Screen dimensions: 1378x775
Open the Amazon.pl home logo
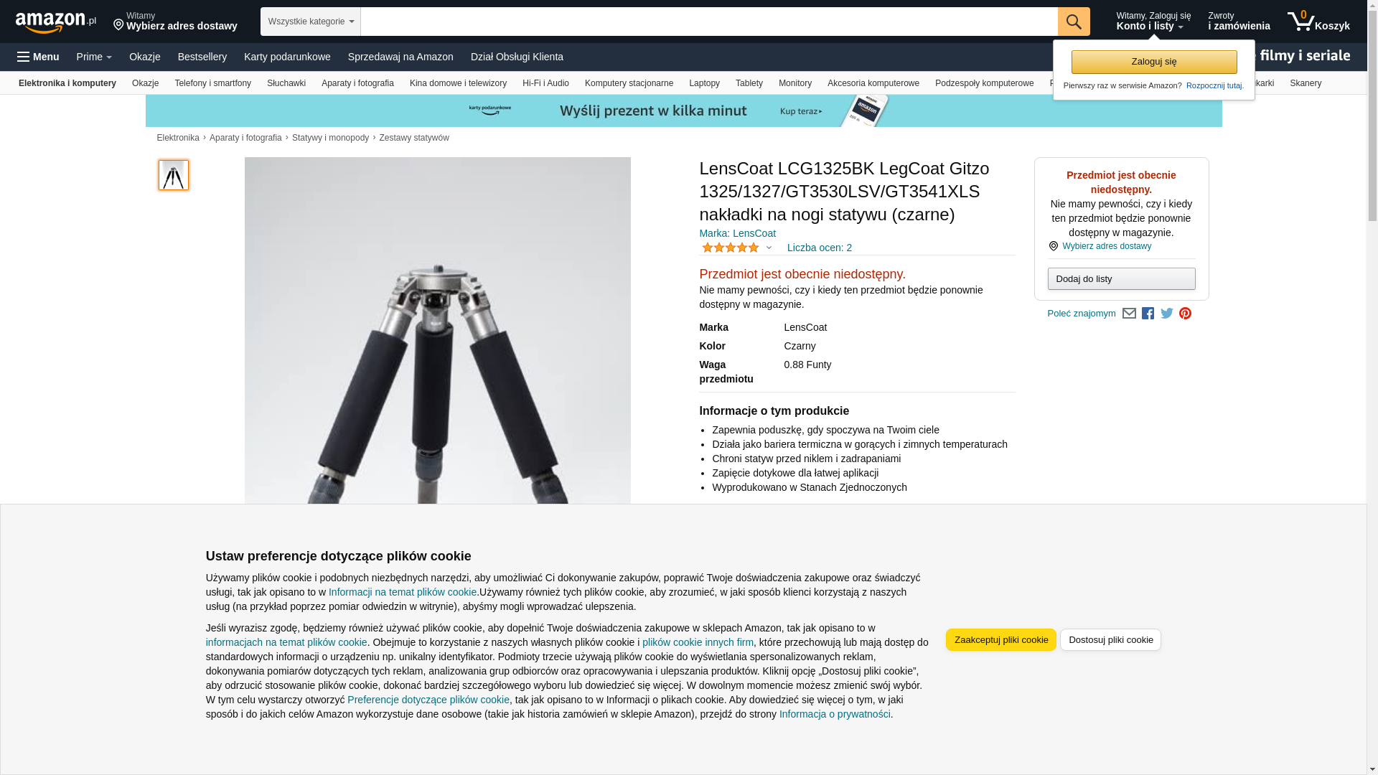click(56, 22)
